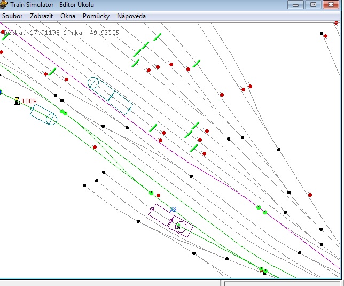Minimize the Editor Úkolu window

pyautogui.click(x=295, y=5)
